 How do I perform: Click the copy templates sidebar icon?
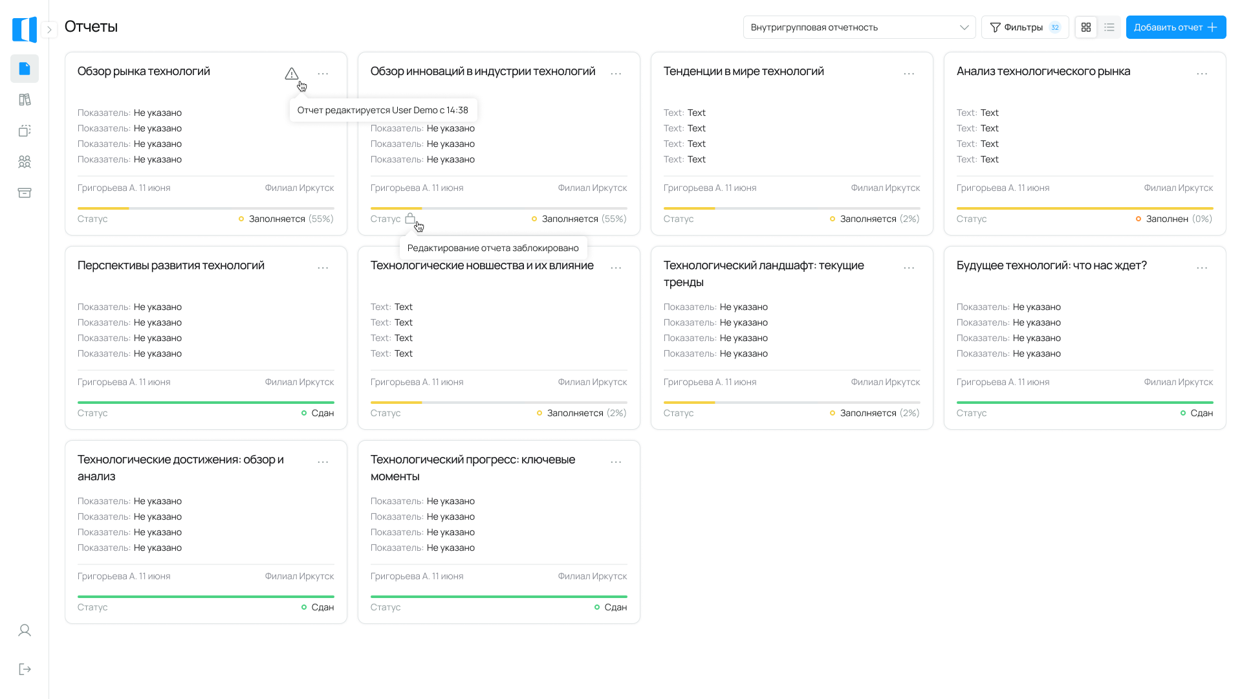pos(25,131)
